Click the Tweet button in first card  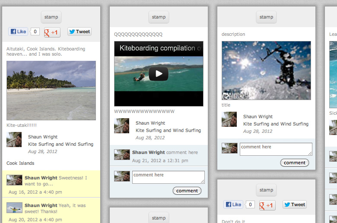(x=79, y=31)
